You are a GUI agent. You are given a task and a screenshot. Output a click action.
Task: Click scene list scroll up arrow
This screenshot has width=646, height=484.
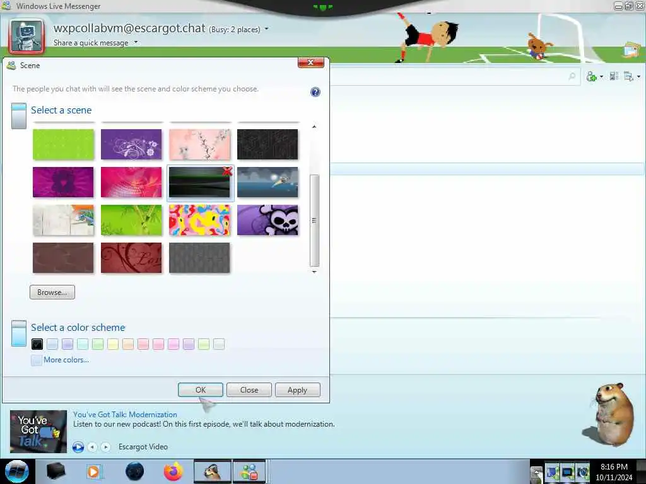click(314, 127)
